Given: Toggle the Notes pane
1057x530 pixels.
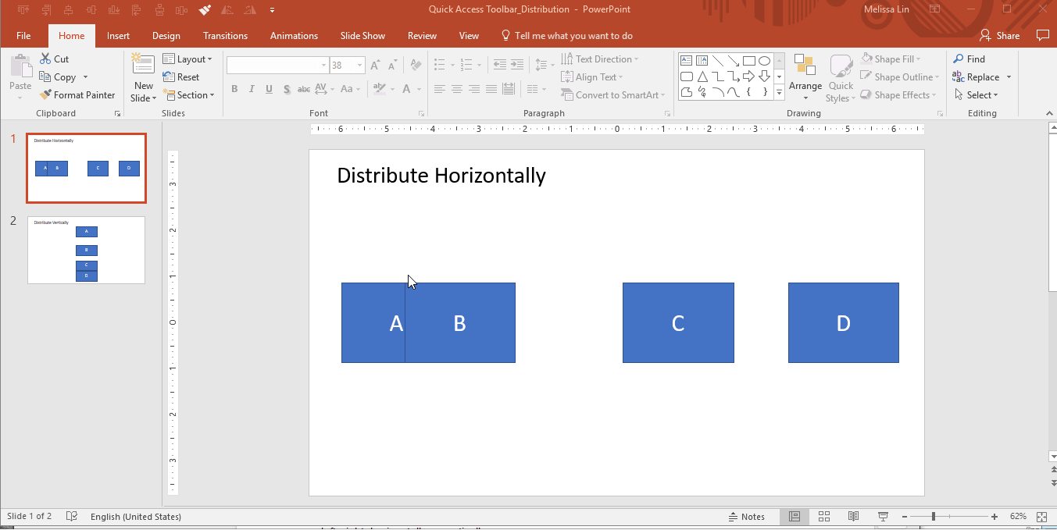Looking at the screenshot, I should click(746, 517).
